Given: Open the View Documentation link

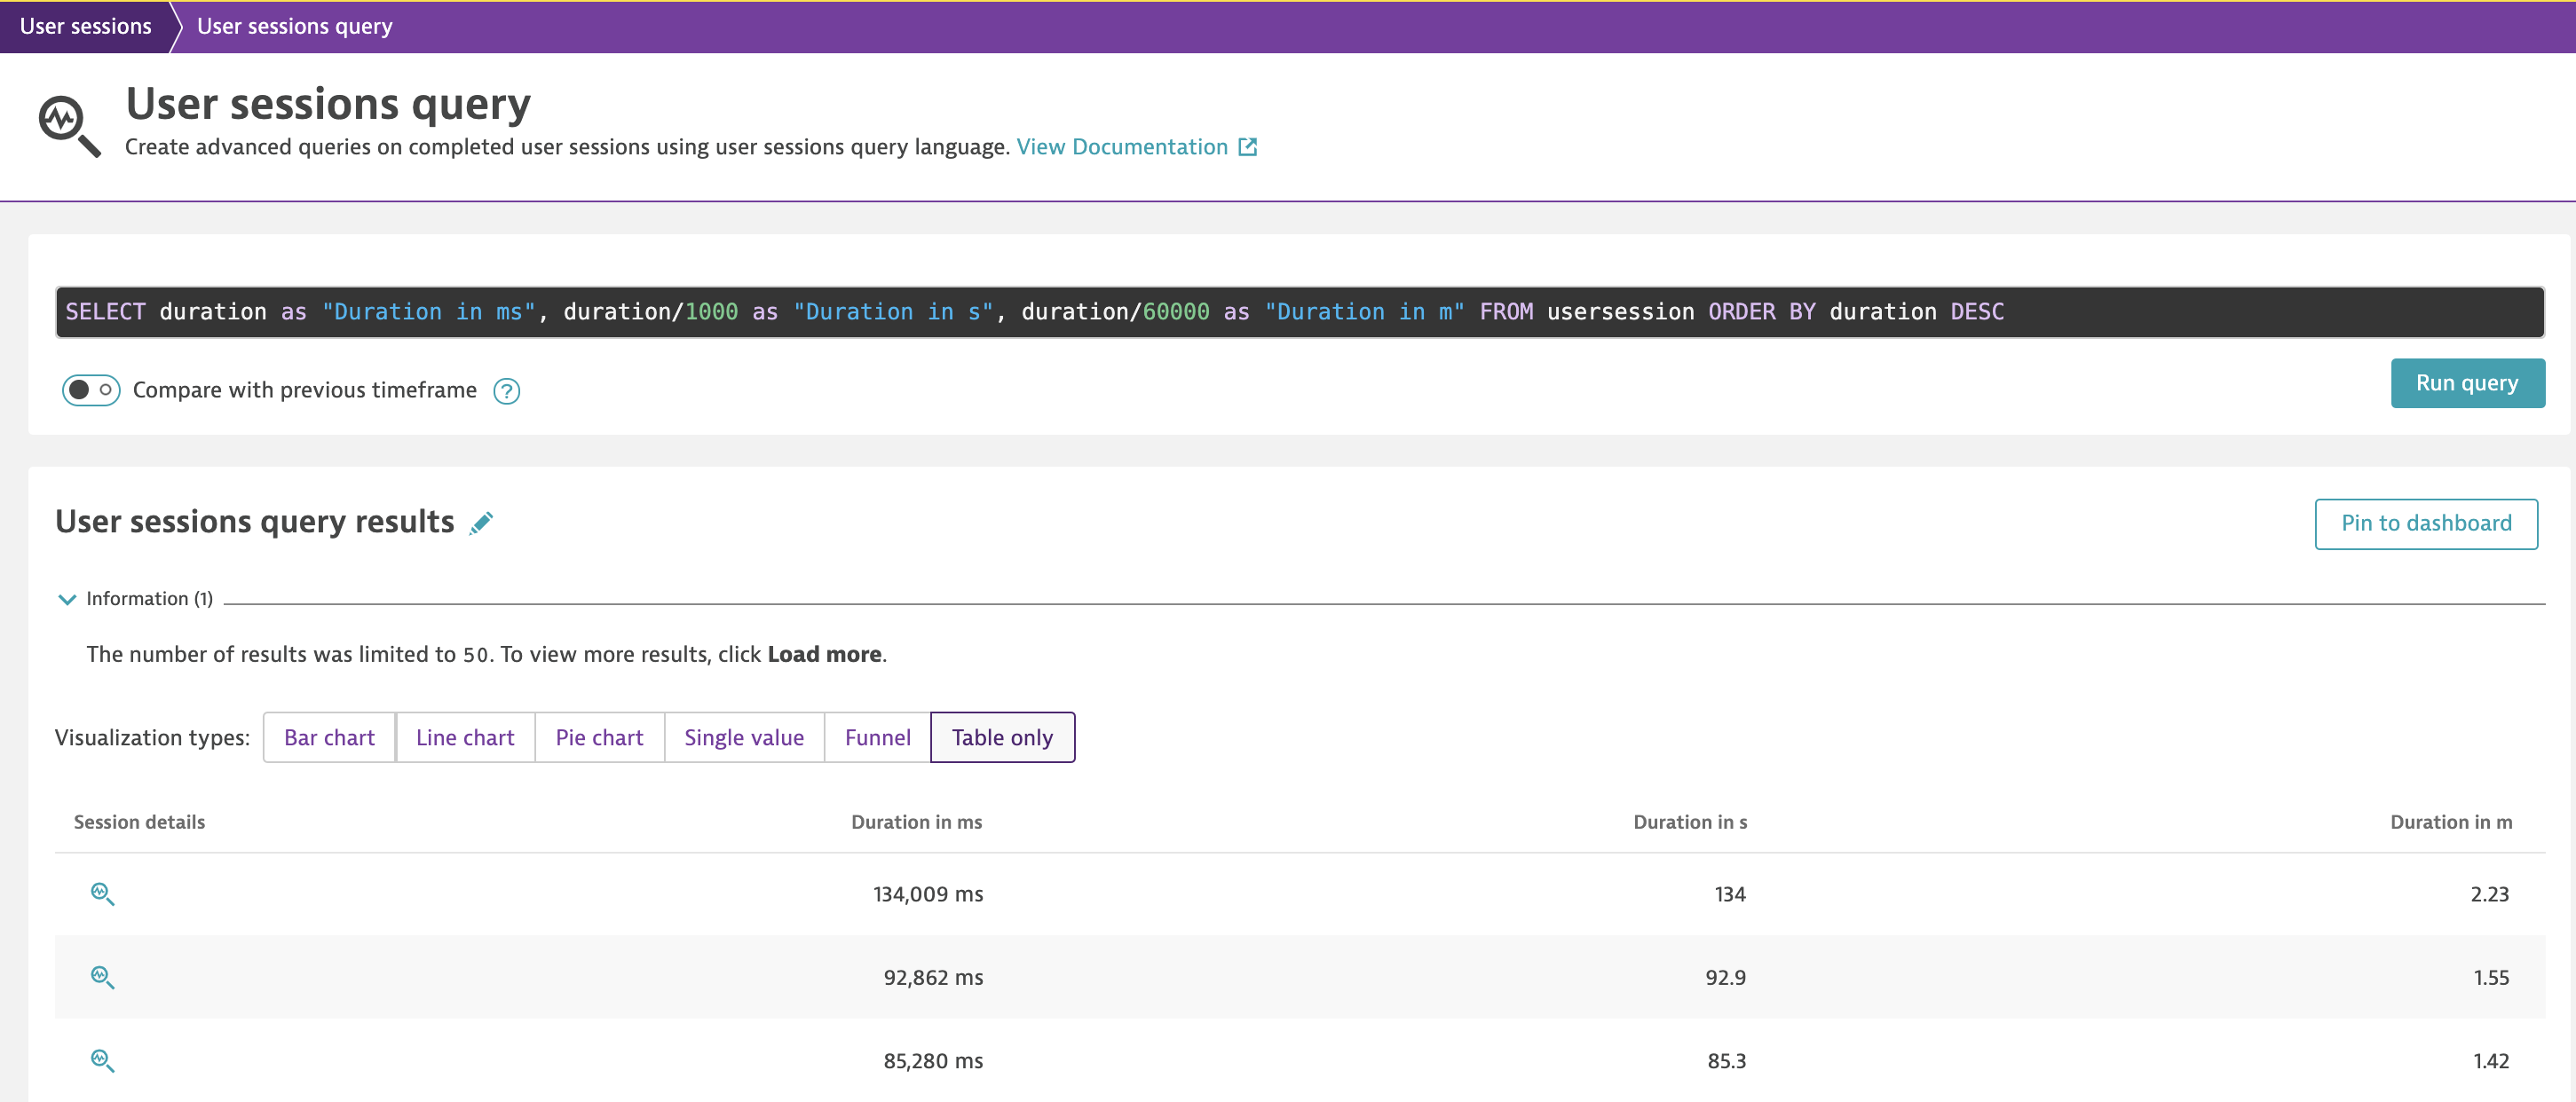Looking at the screenshot, I should pos(1122,147).
